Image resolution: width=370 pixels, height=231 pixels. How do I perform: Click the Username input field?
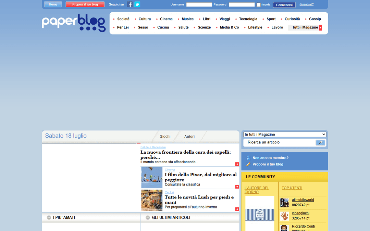tap(199, 4)
